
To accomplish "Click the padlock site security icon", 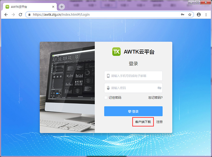I will [29, 15].
